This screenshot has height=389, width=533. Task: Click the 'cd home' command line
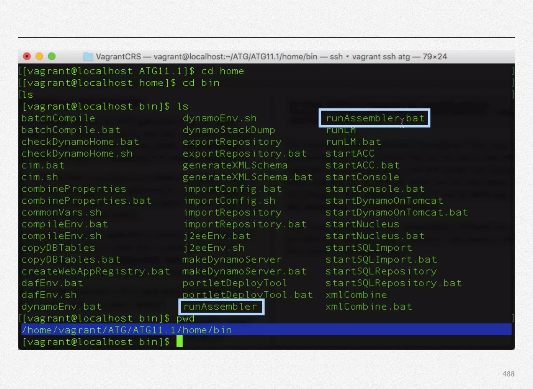(223, 71)
